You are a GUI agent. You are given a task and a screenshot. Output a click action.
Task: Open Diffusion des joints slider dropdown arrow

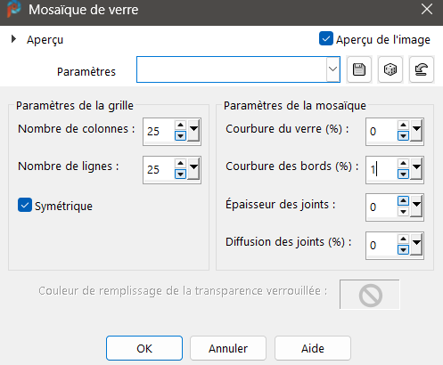[416, 244]
